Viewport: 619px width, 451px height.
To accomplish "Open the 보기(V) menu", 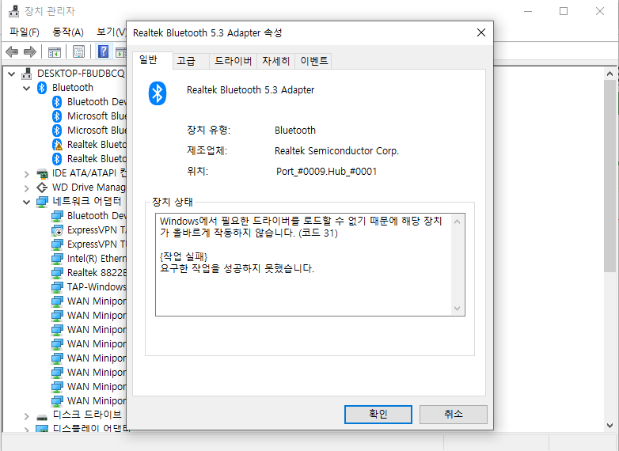I will tap(111, 32).
